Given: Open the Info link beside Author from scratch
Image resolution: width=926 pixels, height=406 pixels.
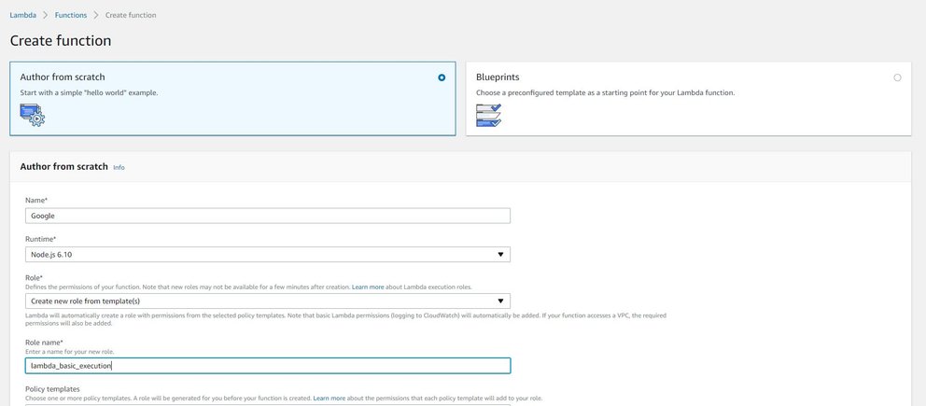Looking at the screenshot, I should pyautogui.click(x=119, y=167).
